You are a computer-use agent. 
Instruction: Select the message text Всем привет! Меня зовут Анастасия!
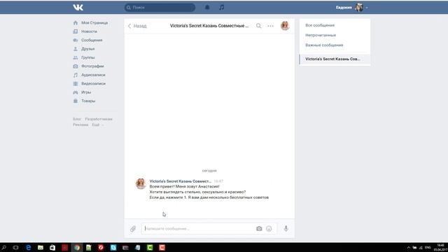click(x=184, y=187)
